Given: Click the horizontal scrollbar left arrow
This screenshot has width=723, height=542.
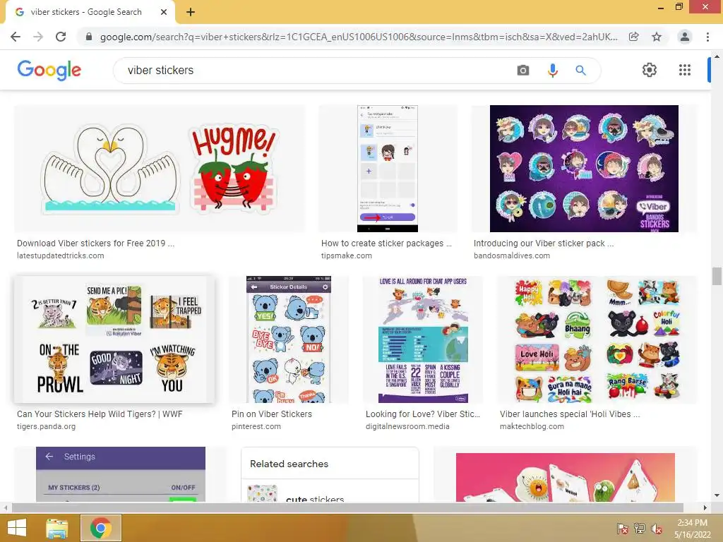Looking at the screenshot, I should (x=6, y=508).
